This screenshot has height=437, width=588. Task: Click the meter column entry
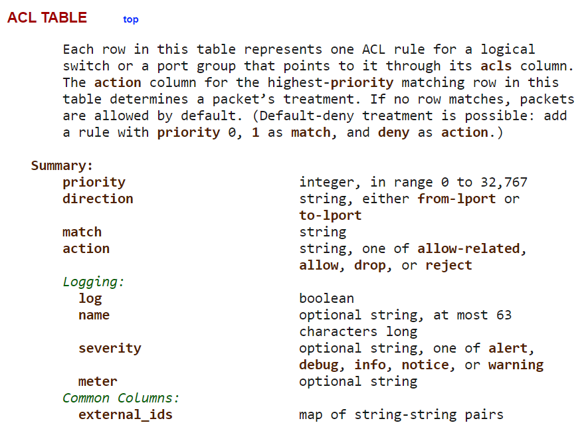(98, 381)
